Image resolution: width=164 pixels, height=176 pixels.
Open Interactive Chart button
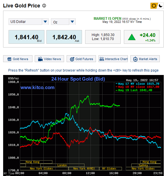pos(113,59)
